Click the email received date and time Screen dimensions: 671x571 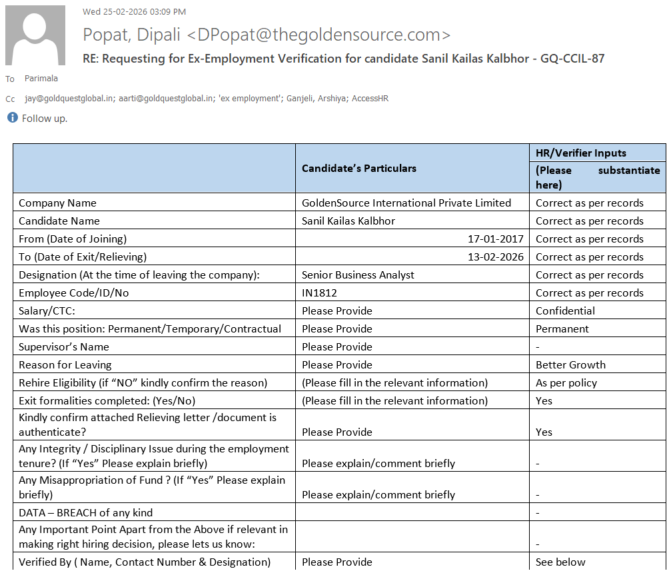click(134, 12)
